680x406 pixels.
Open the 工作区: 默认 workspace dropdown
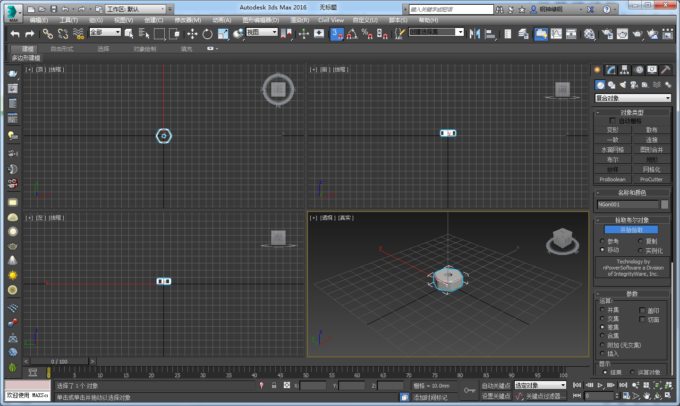click(x=136, y=9)
